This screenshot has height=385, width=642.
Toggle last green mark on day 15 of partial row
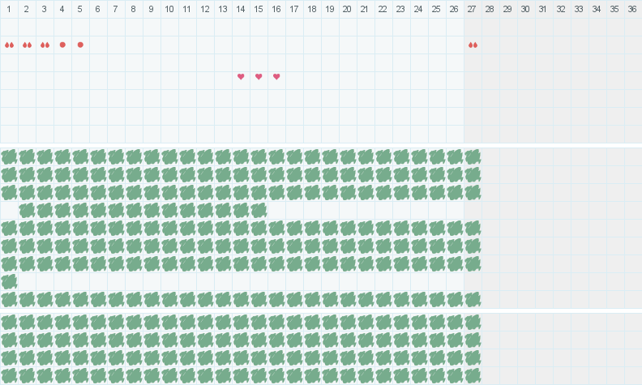259,211
